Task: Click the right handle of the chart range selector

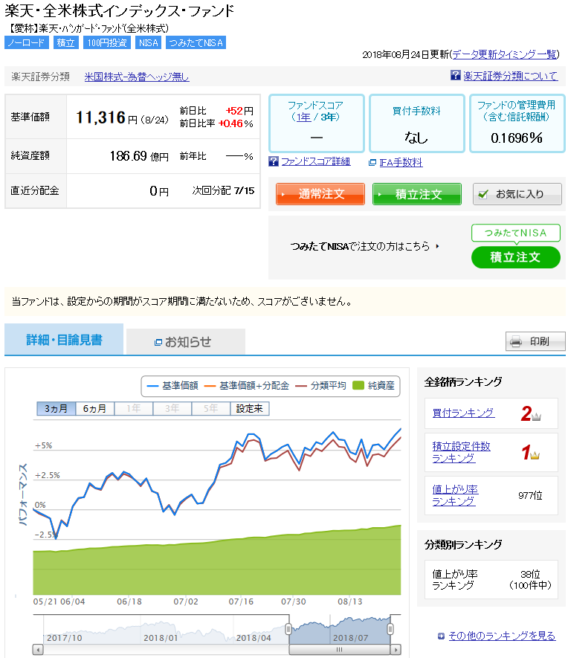Action: [x=390, y=628]
